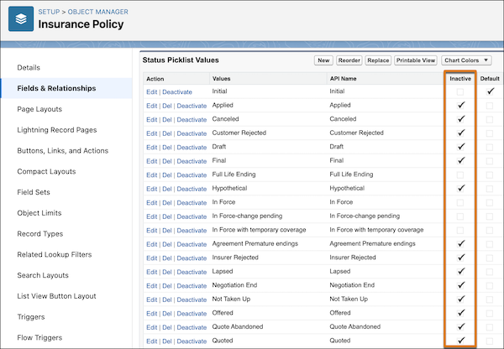Edit the Full Life Ending value
The width and height of the screenshot is (504, 349).
click(x=152, y=175)
